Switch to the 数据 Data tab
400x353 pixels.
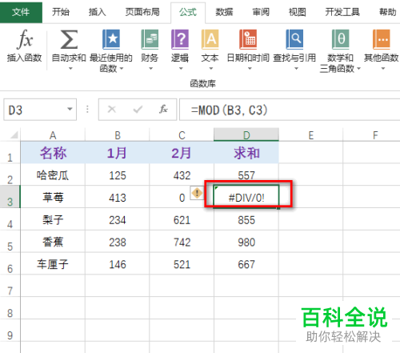pos(224,12)
